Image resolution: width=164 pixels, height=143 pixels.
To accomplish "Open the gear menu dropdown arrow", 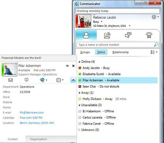I will [158, 17].
